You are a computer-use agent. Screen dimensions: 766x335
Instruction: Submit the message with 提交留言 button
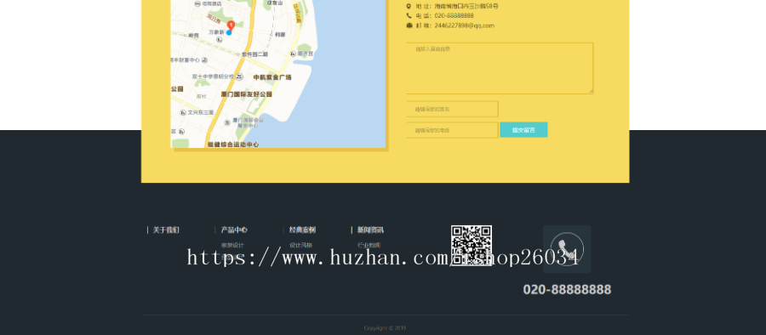(523, 130)
